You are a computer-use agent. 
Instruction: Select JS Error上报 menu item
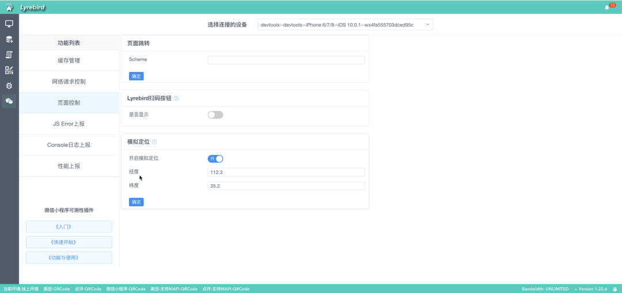pos(69,124)
